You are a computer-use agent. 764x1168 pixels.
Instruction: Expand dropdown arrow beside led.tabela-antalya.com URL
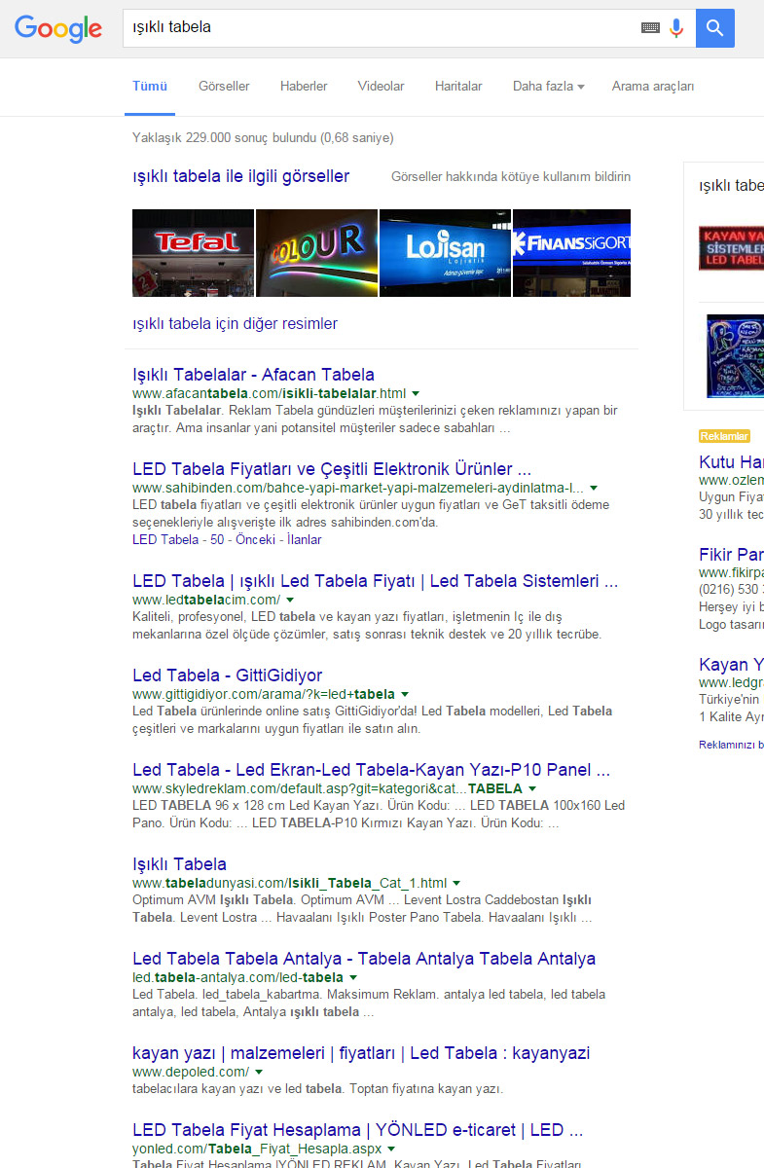click(x=353, y=977)
